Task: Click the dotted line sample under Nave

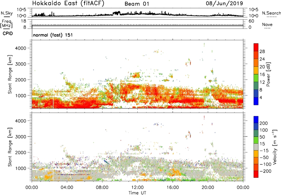Action: (x=267, y=29)
